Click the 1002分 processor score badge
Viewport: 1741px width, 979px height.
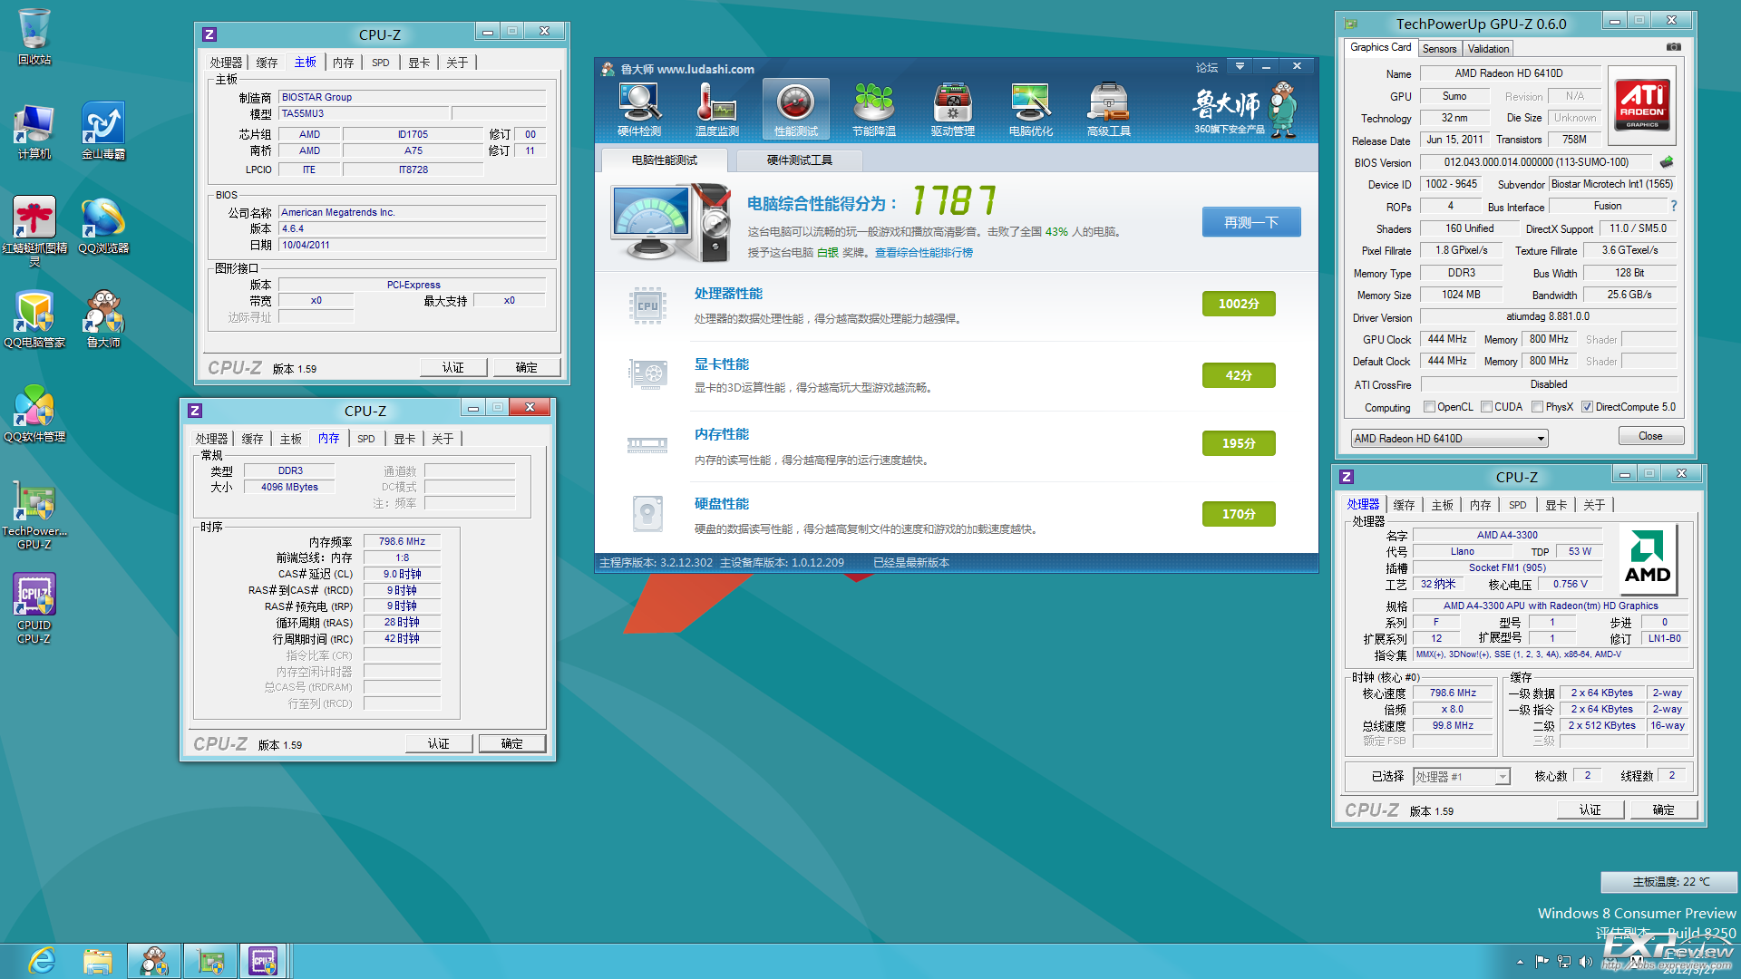(x=1239, y=304)
